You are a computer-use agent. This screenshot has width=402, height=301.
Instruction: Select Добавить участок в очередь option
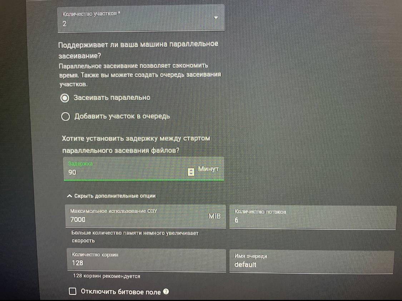tap(65, 117)
